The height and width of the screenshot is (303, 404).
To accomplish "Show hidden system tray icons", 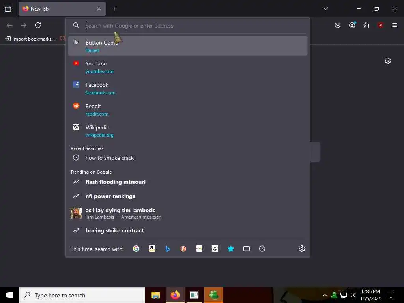I will click(325, 295).
